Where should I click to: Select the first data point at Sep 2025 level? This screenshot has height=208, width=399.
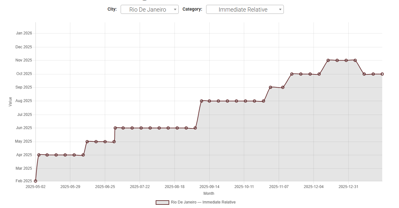271,87
